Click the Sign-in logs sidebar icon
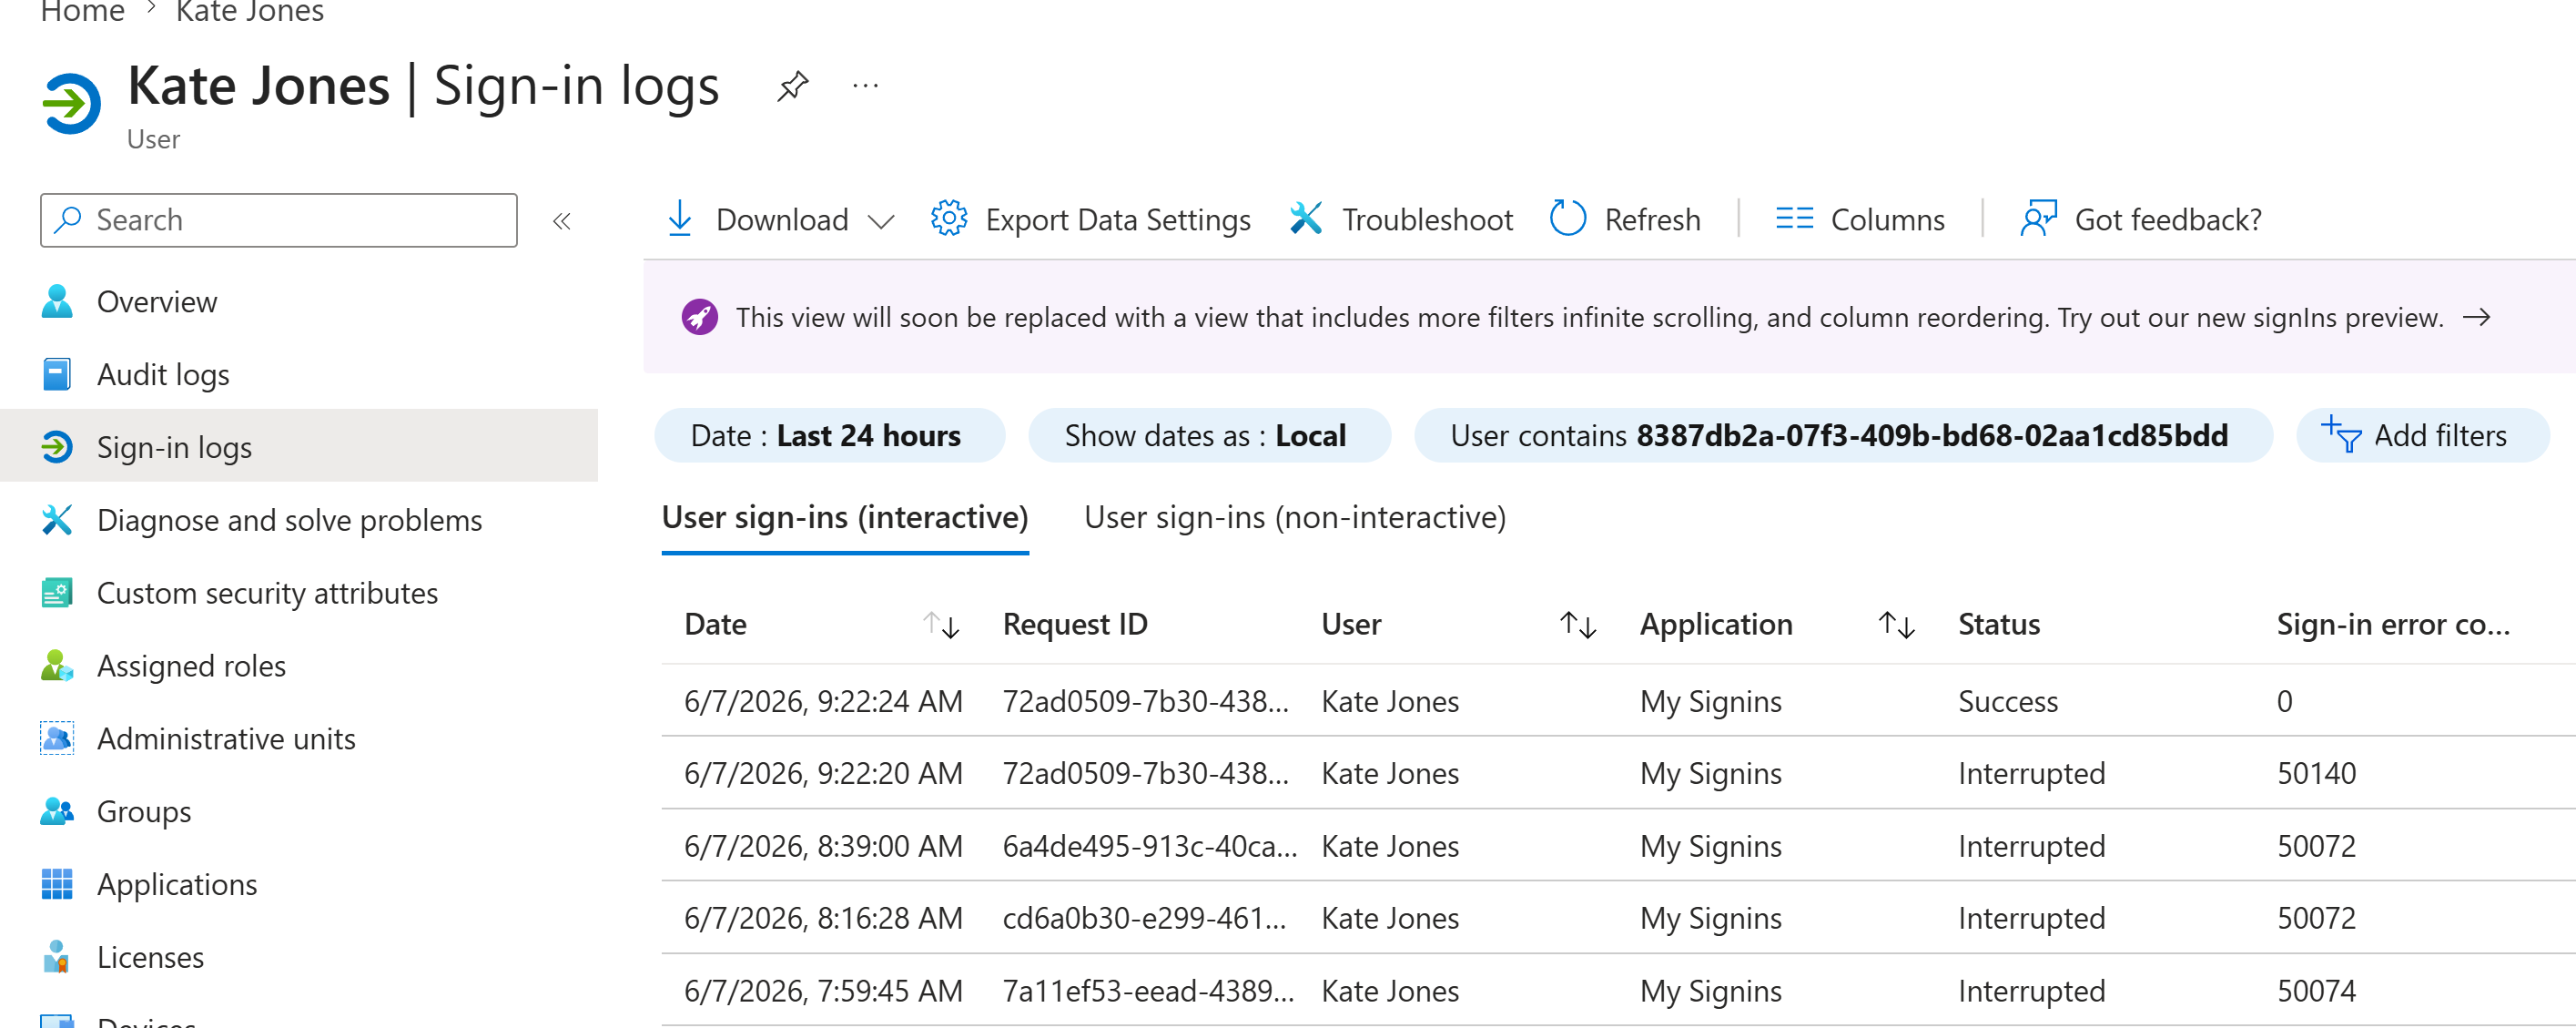 pos(57,447)
